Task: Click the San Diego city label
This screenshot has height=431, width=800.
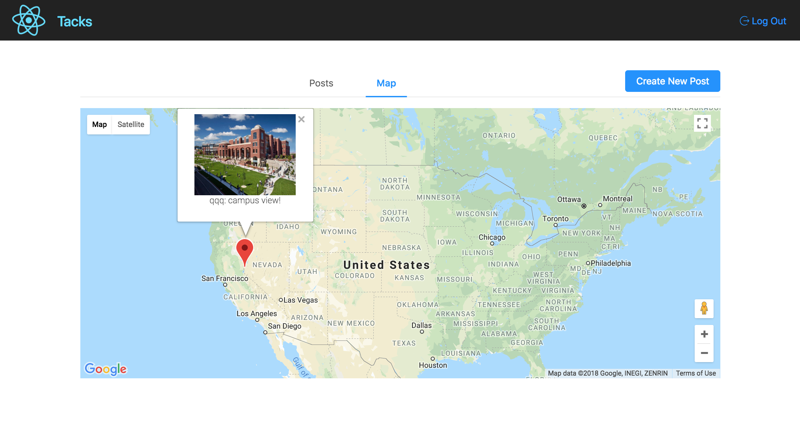Action: click(285, 326)
